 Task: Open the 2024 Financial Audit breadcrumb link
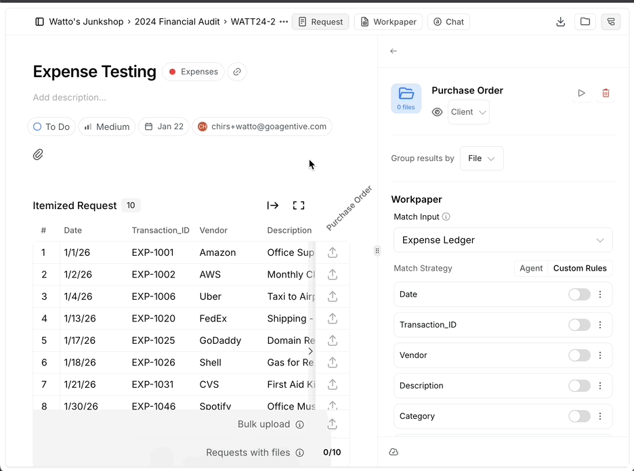pos(177,21)
